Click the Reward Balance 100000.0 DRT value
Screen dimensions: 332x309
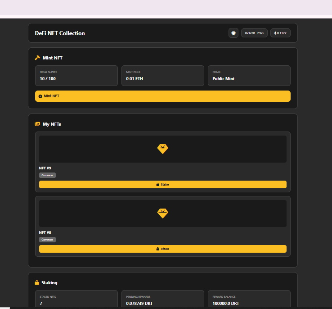[x=226, y=304]
